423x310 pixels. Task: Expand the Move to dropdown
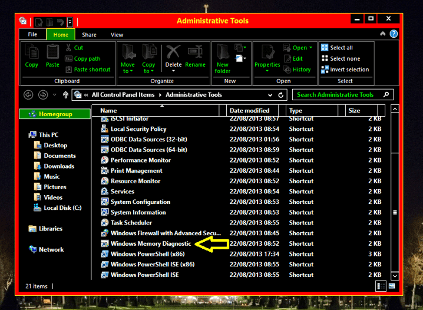[127, 71]
